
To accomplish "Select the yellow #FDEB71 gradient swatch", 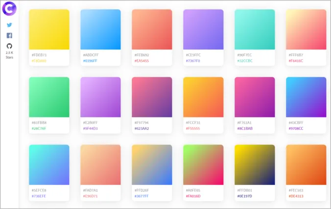I will tap(49, 29).
